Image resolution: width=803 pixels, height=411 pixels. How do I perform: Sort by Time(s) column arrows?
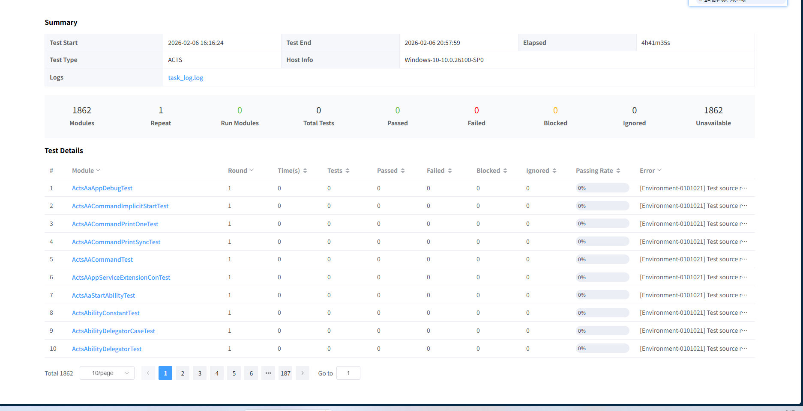coord(305,171)
